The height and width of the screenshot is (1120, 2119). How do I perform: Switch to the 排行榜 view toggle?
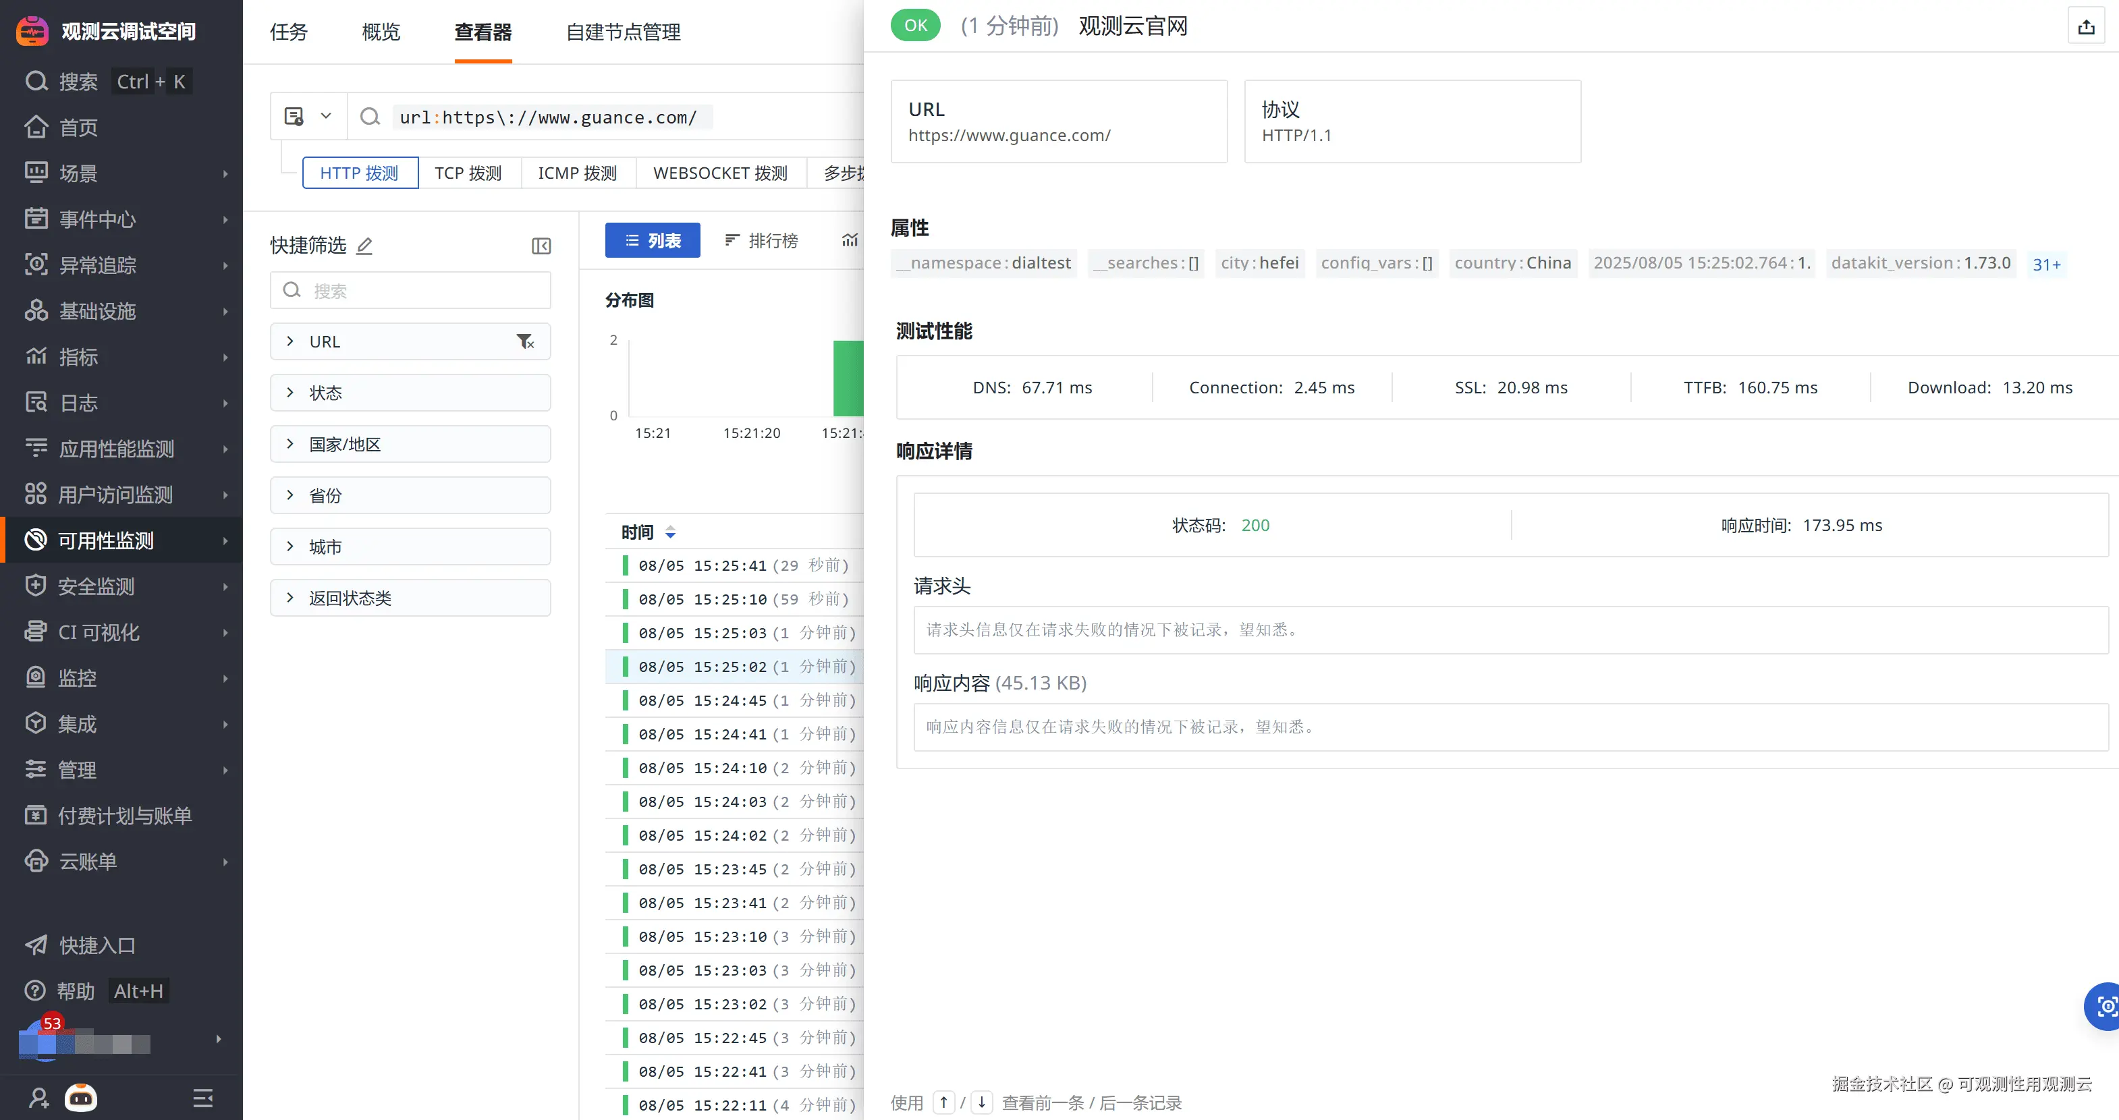pos(761,240)
